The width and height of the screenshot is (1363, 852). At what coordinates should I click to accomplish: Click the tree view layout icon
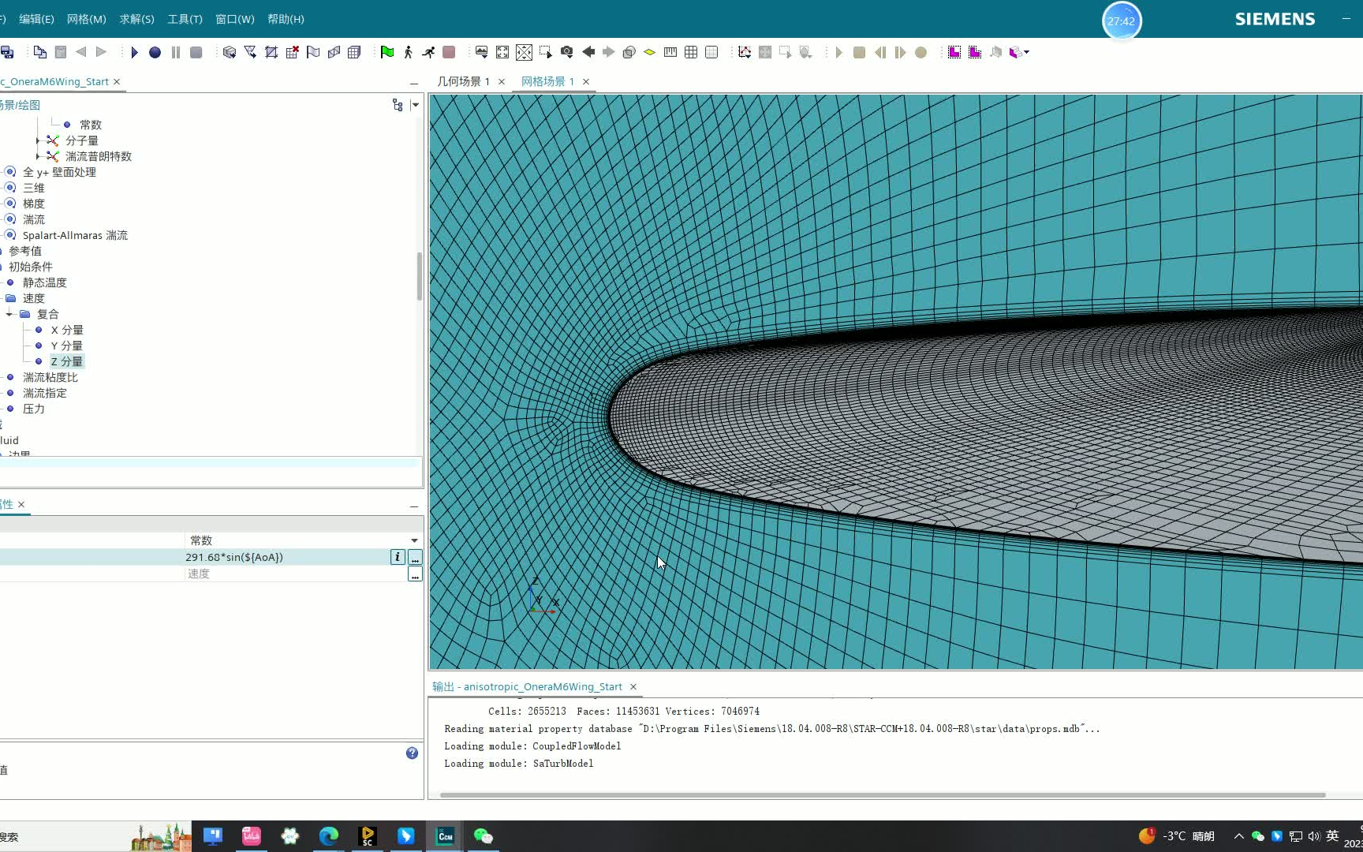coord(398,105)
